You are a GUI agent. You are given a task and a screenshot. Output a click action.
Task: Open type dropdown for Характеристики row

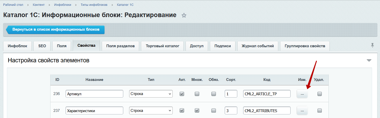[151, 111]
